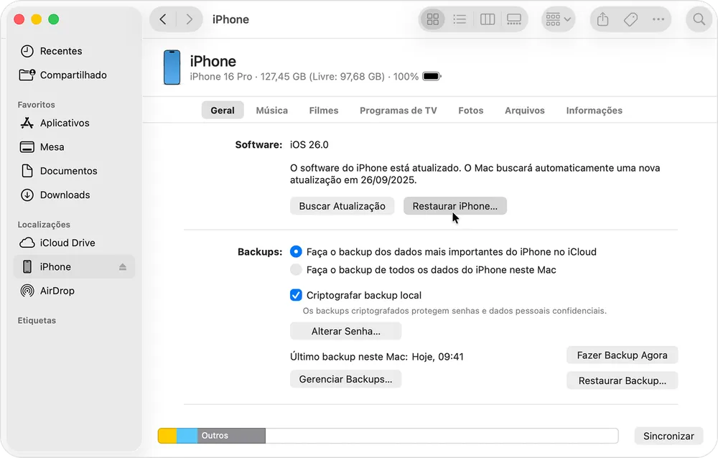Switch to column view
Viewport: 718px width, 458px height.
point(488,19)
